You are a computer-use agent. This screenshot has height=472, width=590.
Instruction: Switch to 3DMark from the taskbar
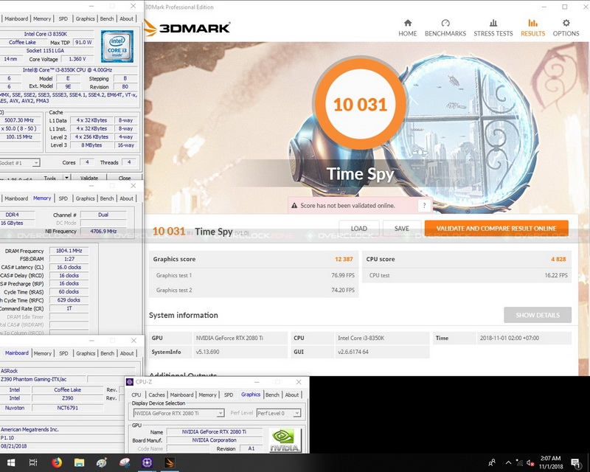(x=170, y=462)
